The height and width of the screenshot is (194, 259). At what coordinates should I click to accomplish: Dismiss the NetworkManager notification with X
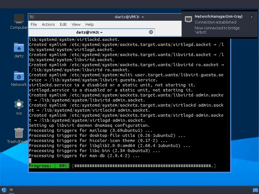(252, 17)
